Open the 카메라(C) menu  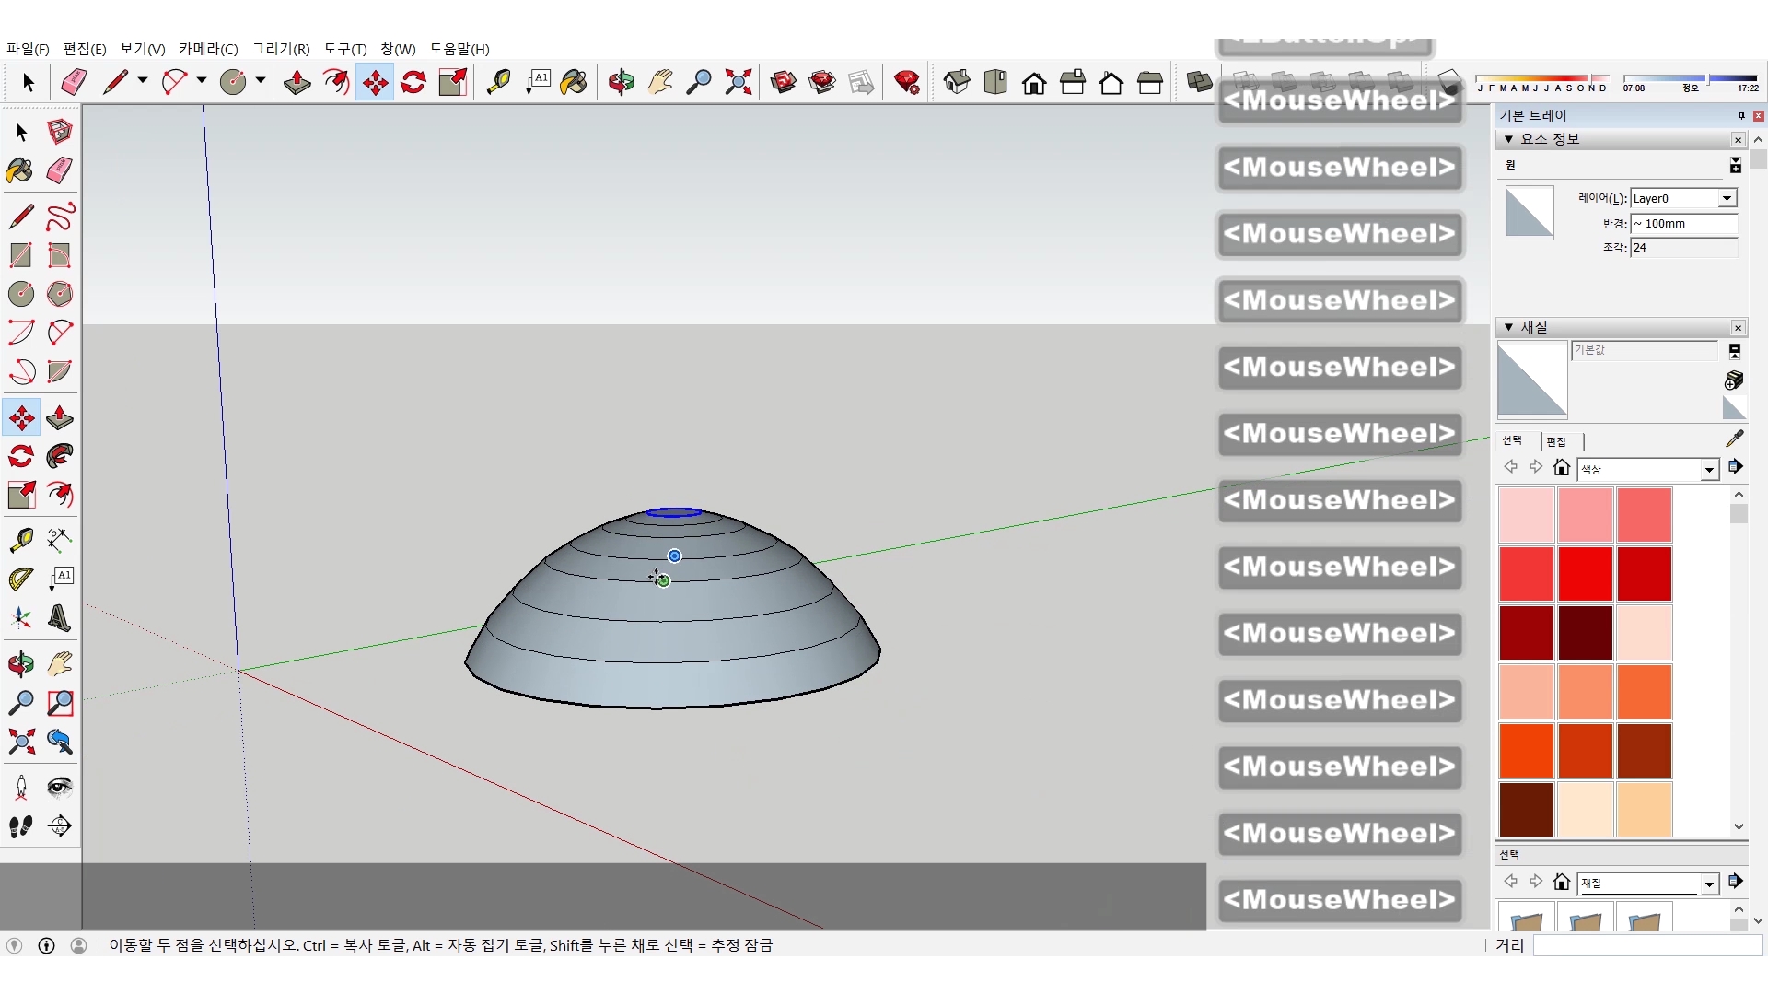pos(208,49)
